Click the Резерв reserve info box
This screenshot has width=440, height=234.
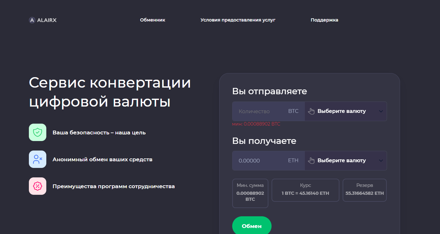pyautogui.click(x=364, y=190)
